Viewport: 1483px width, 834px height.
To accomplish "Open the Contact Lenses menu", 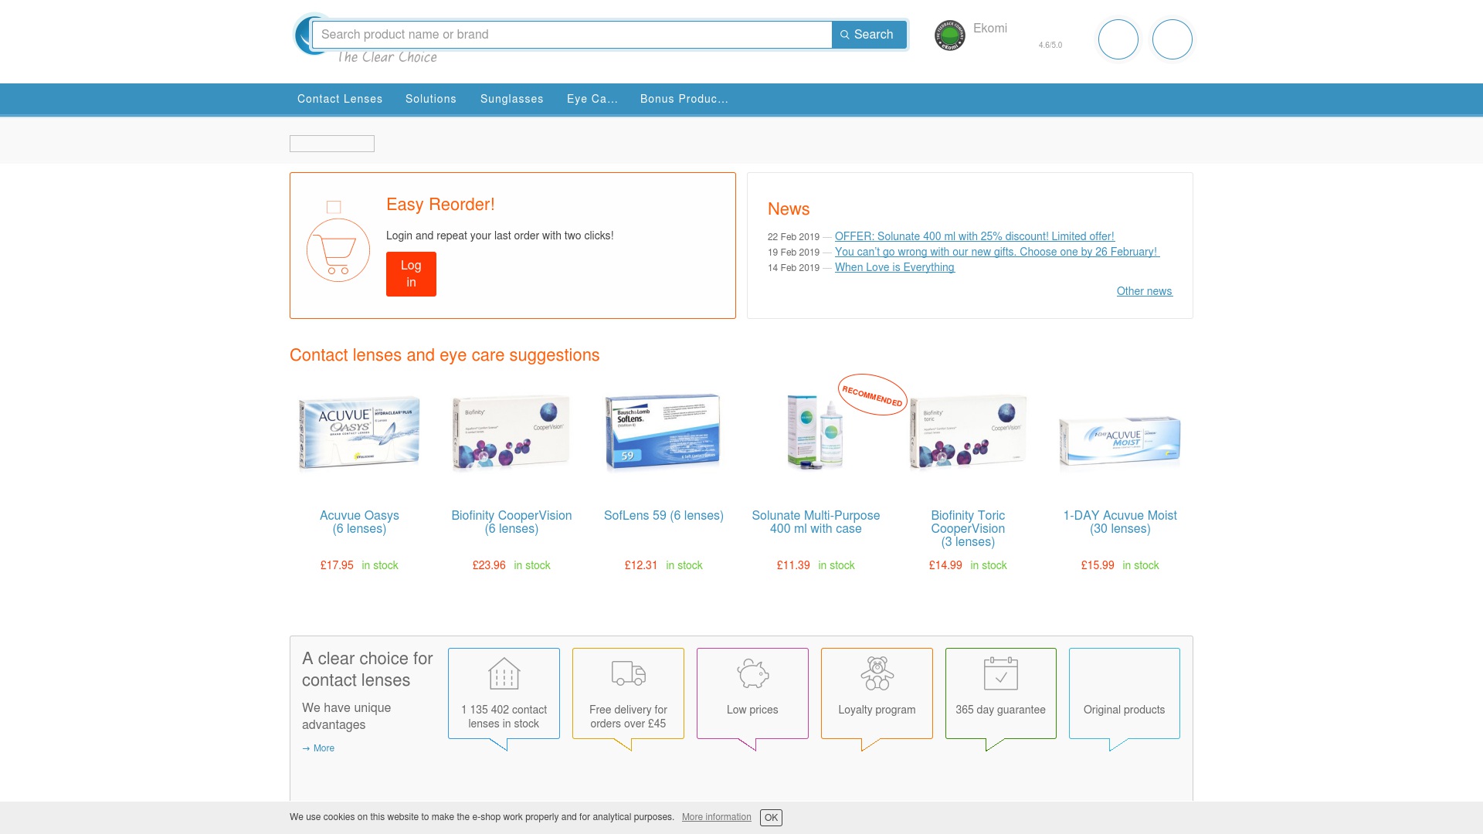I will (340, 99).
